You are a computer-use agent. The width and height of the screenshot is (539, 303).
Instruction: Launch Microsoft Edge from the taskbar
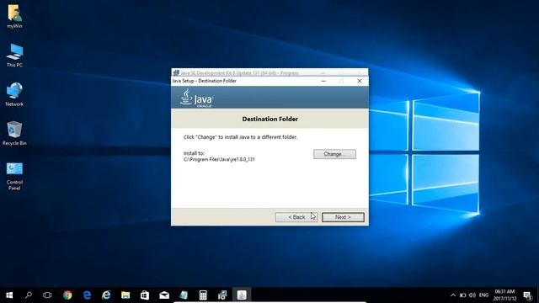tap(87, 295)
